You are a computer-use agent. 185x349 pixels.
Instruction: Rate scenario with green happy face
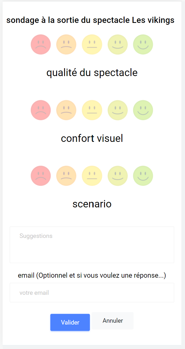point(143,176)
